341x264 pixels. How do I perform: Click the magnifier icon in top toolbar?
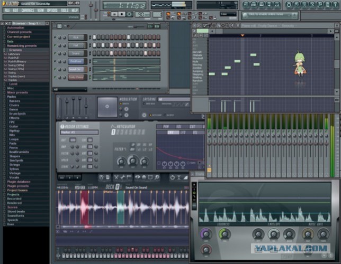point(320,5)
